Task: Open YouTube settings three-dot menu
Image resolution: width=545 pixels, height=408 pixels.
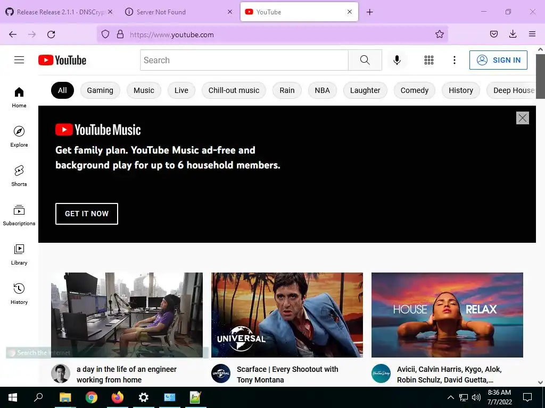Action: click(455, 60)
